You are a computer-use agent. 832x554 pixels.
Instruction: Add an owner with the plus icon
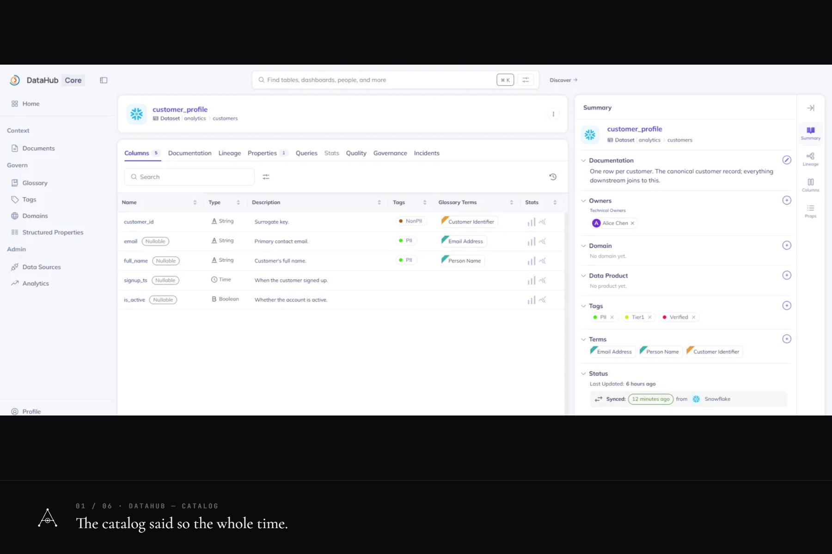787,200
